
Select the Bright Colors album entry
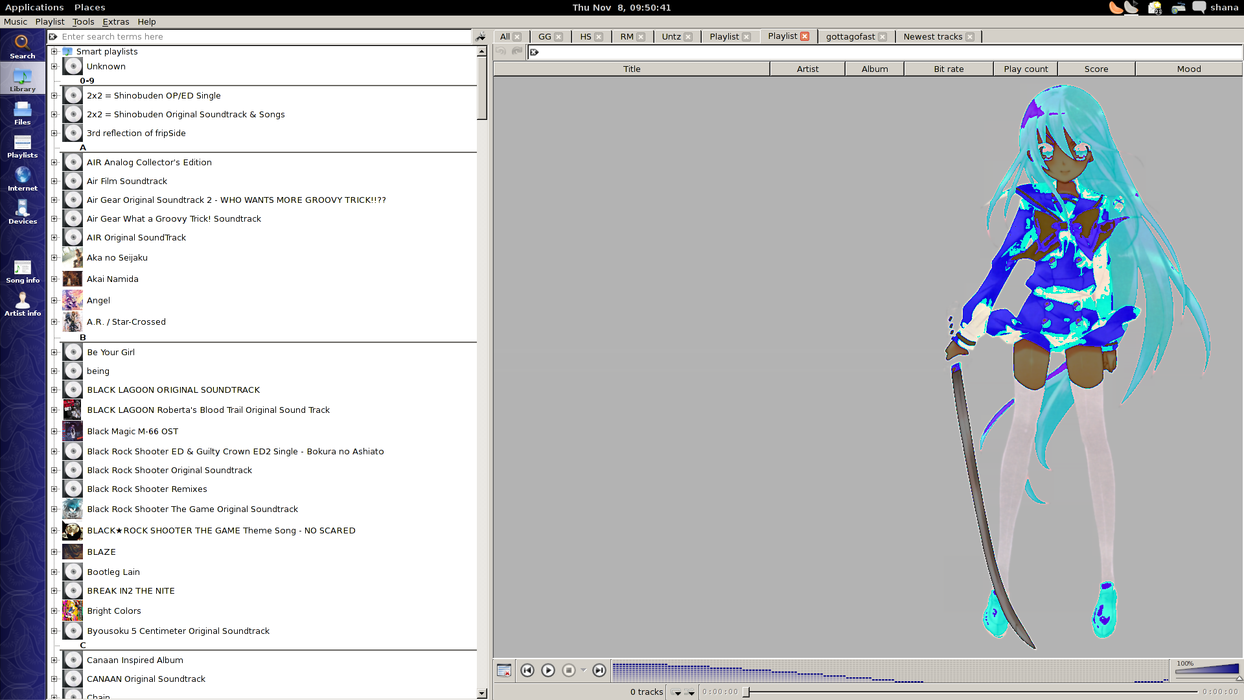(114, 611)
